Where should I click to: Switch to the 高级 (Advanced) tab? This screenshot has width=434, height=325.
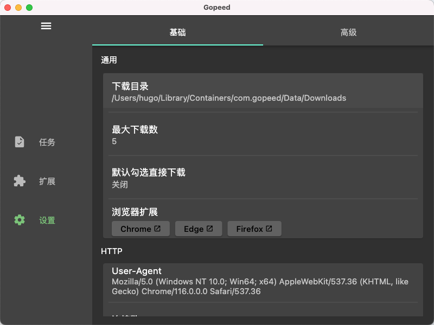pos(348,32)
